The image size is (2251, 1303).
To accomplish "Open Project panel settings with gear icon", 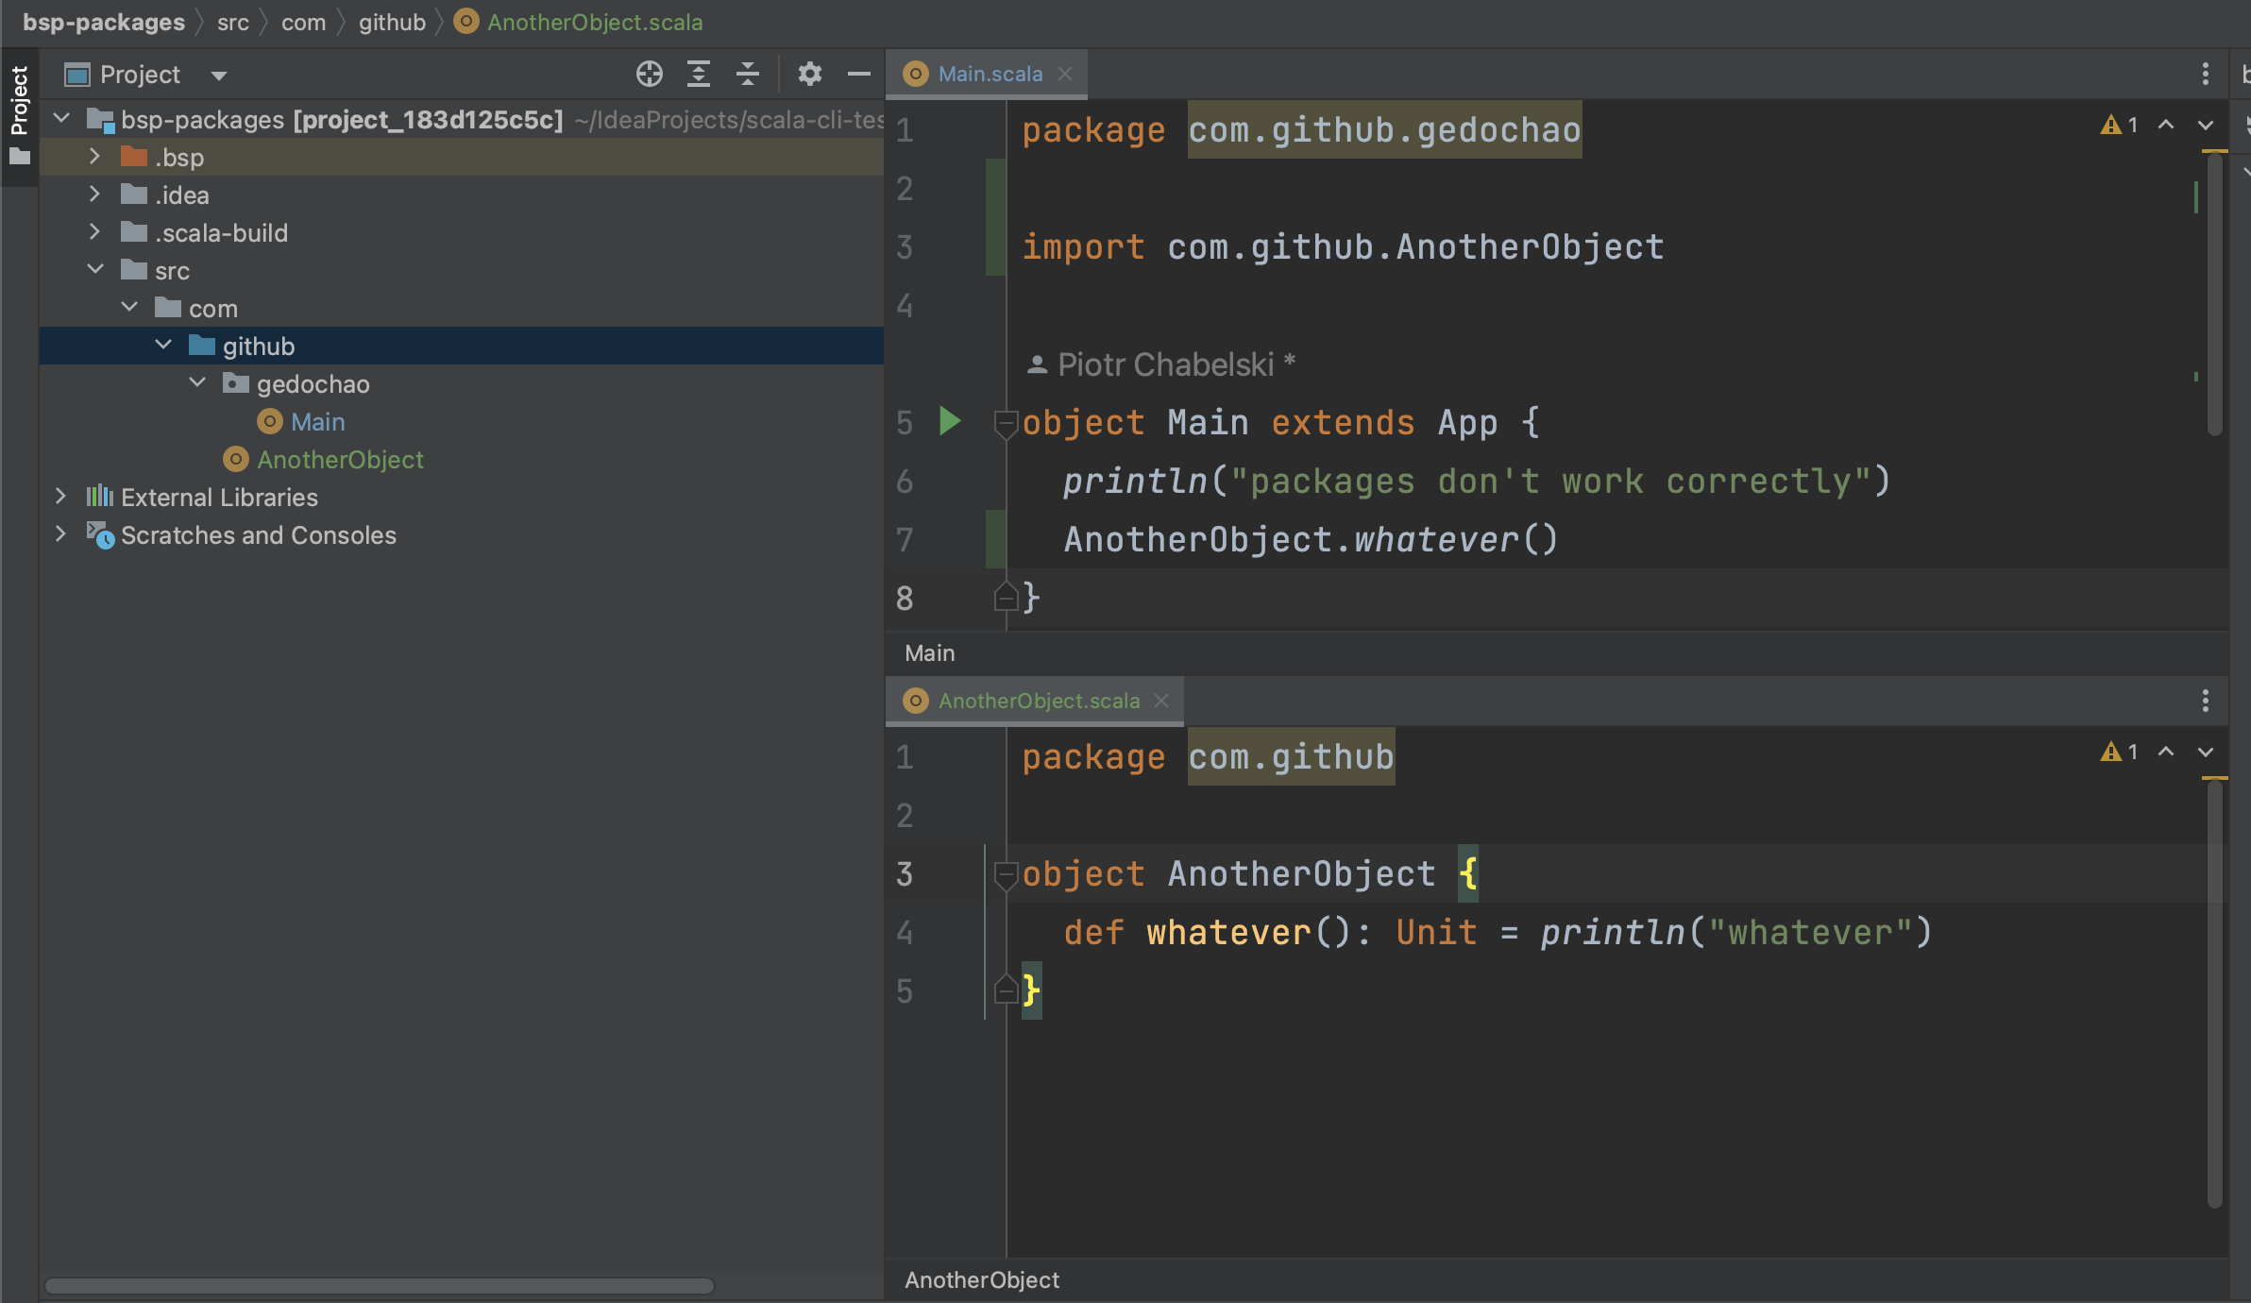I will pos(809,75).
